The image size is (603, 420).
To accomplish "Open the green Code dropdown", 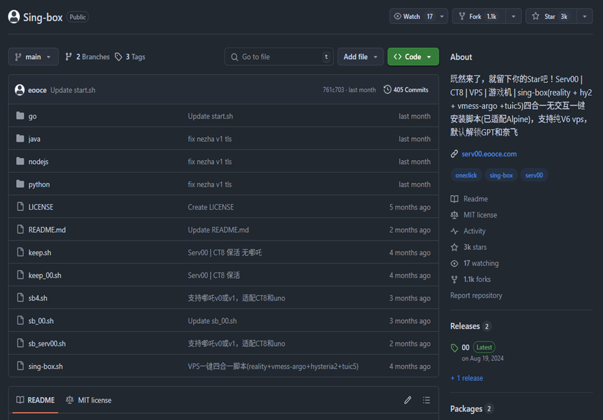I will [413, 56].
